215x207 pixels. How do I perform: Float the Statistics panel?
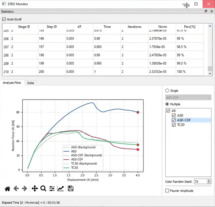tap(206, 11)
